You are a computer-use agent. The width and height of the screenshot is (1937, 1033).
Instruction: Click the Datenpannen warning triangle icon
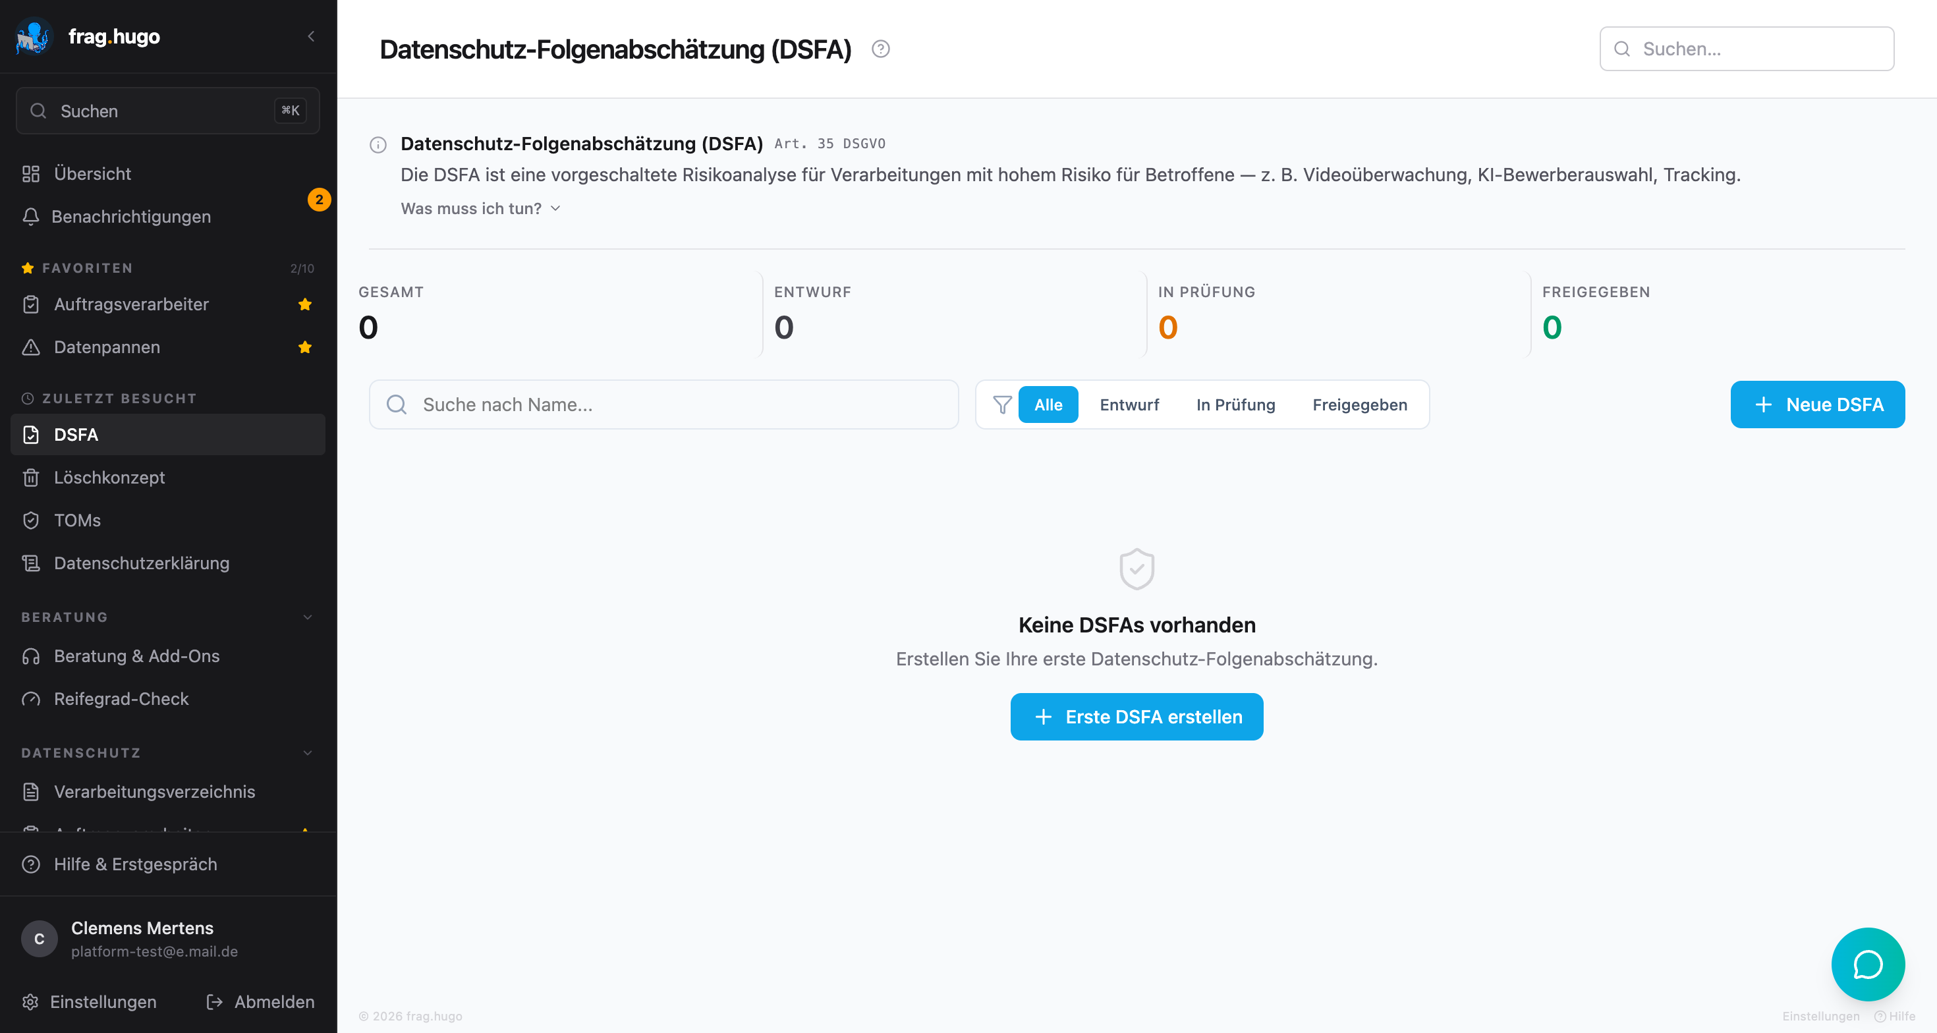click(x=31, y=347)
